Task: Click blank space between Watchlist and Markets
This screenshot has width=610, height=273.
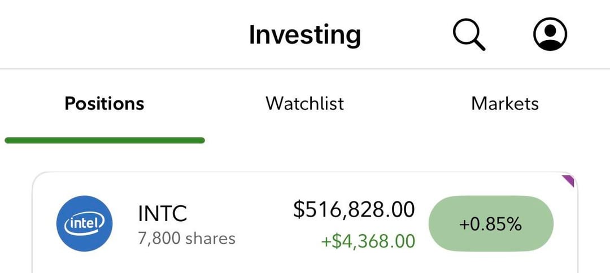Action: tap(407, 104)
